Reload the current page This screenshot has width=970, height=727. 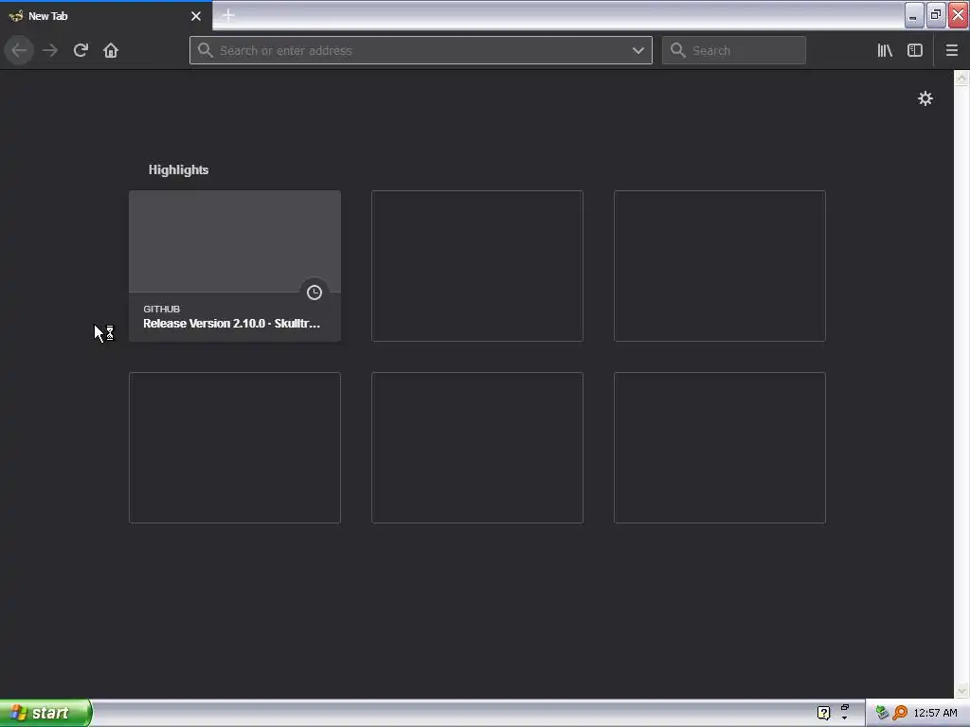click(x=81, y=50)
